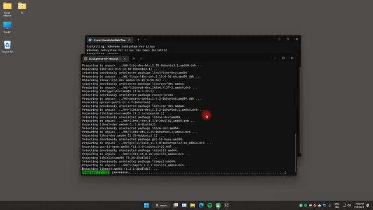Viewport: 373px width, 210px height.
Task: Switch to Windows Terminal on the taskbar
Action: coord(227,205)
